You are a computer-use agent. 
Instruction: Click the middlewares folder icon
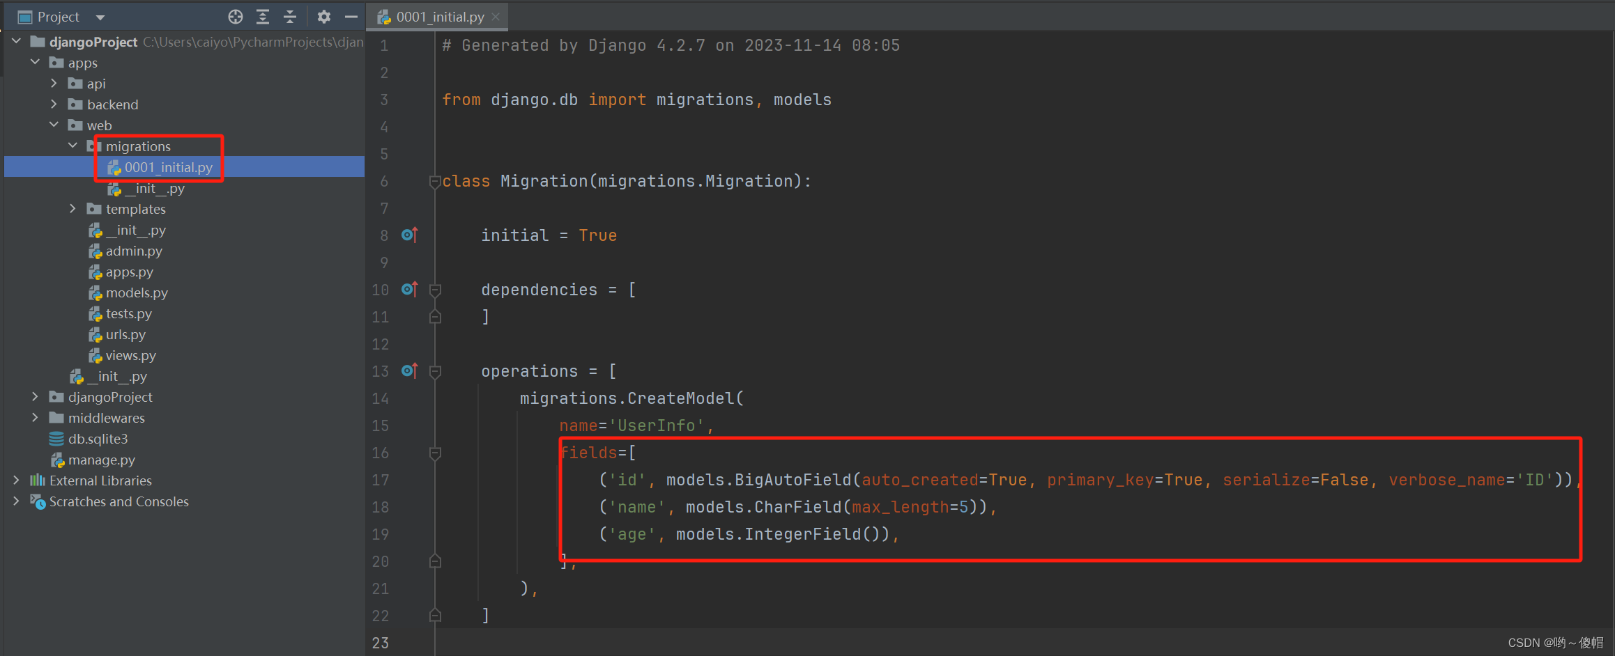pyautogui.click(x=56, y=418)
